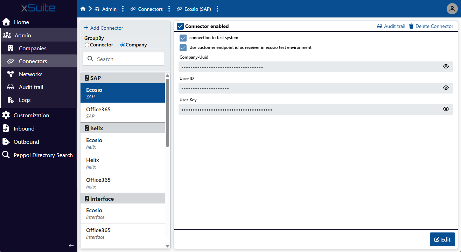Click the Edit button

point(442,239)
